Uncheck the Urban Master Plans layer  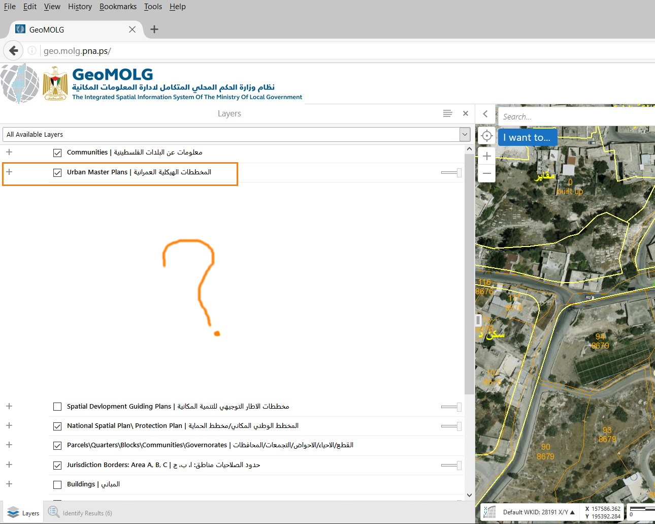click(57, 172)
